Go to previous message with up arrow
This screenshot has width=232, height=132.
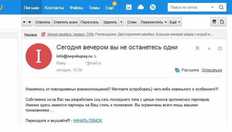[x=24, y=22]
